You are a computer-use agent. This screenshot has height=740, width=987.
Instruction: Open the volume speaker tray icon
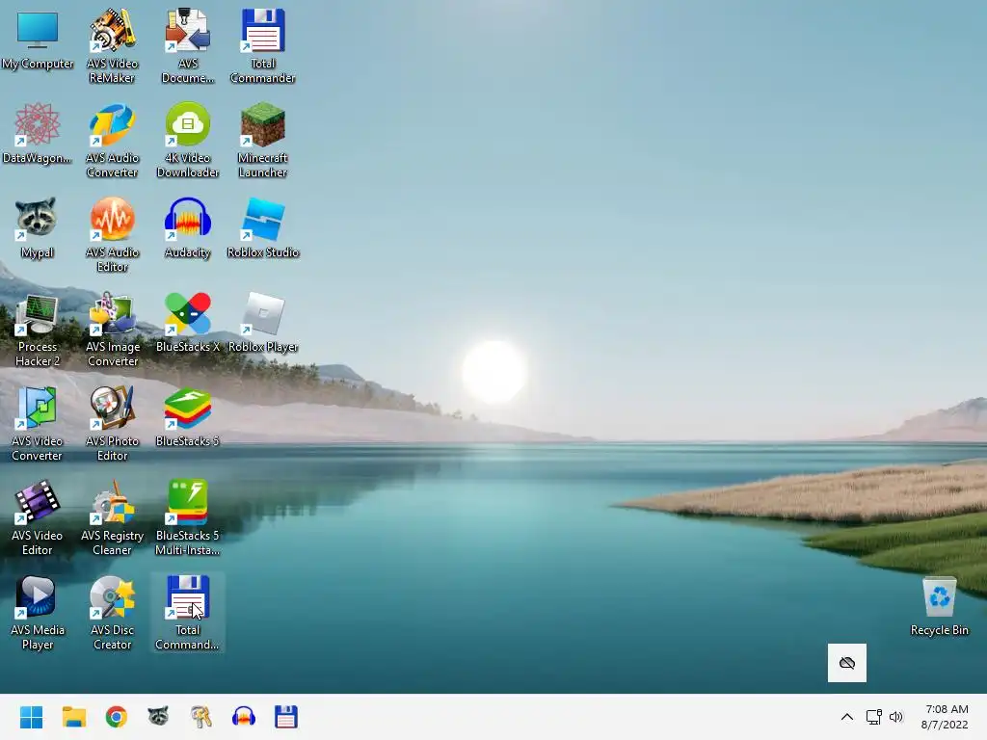896,717
